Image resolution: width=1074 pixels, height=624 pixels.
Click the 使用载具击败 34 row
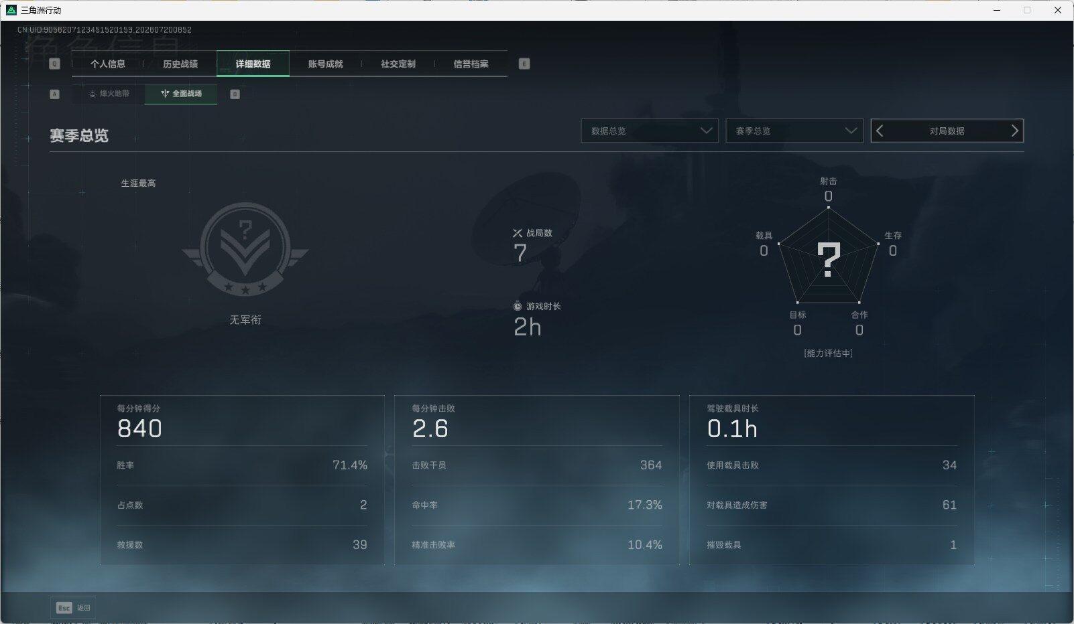tap(832, 465)
